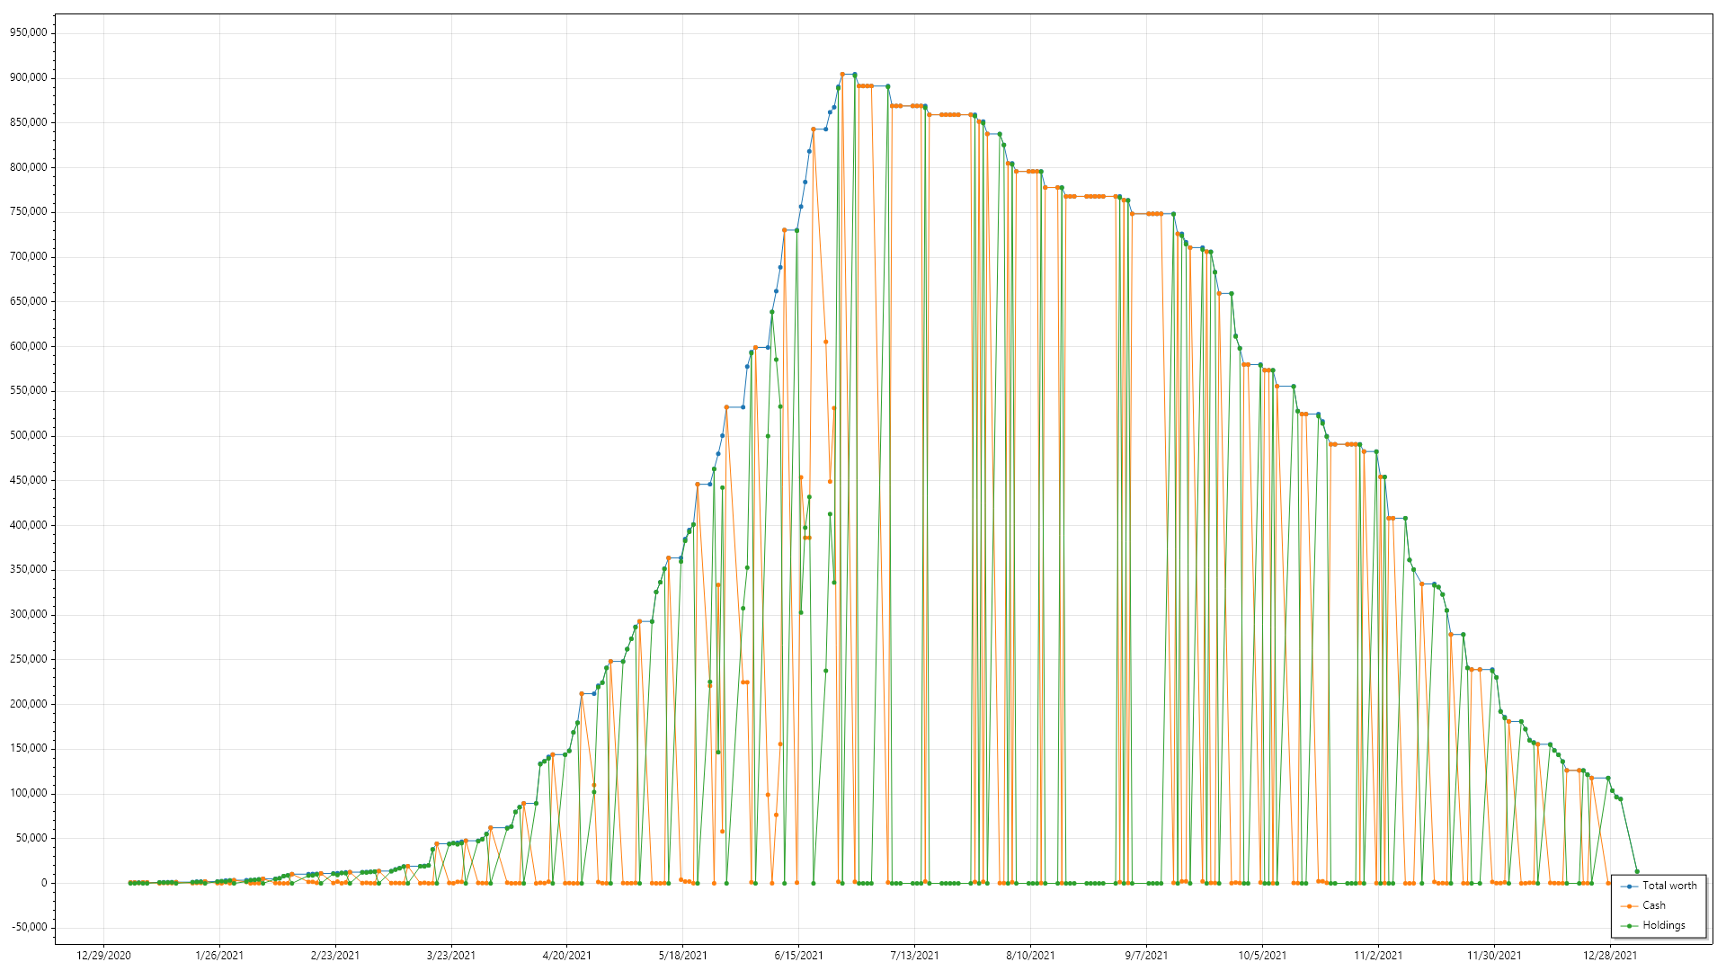The width and height of the screenshot is (1726, 971).
Task: Click the blue Total worth legend marker
Action: (1629, 886)
